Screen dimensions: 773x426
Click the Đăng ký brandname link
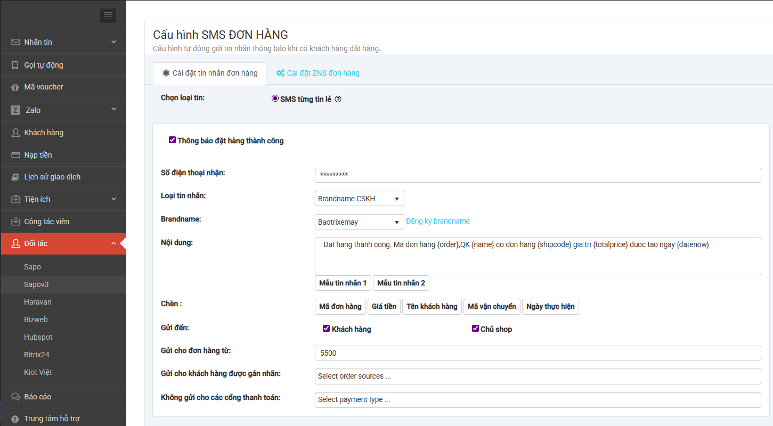pyautogui.click(x=438, y=221)
